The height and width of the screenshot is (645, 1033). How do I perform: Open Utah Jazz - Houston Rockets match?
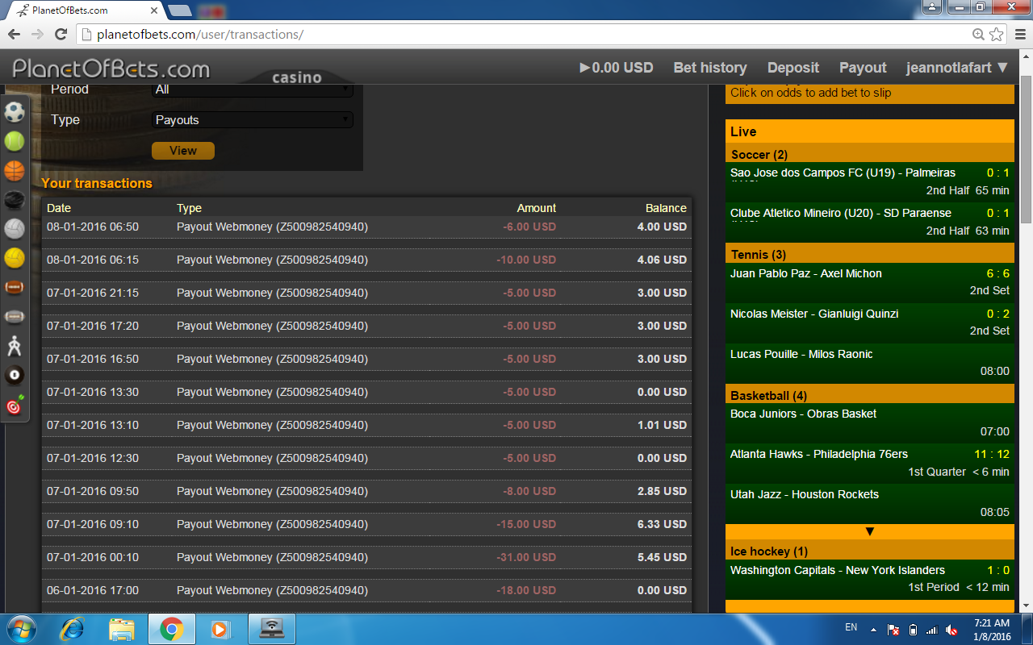pyautogui.click(x=869, y=503)
